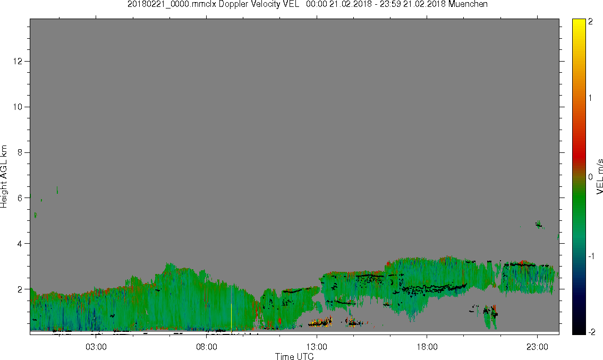
Task: Click the '23:00' time axis label
Action: pyautogui.click(x=537, y=347)
